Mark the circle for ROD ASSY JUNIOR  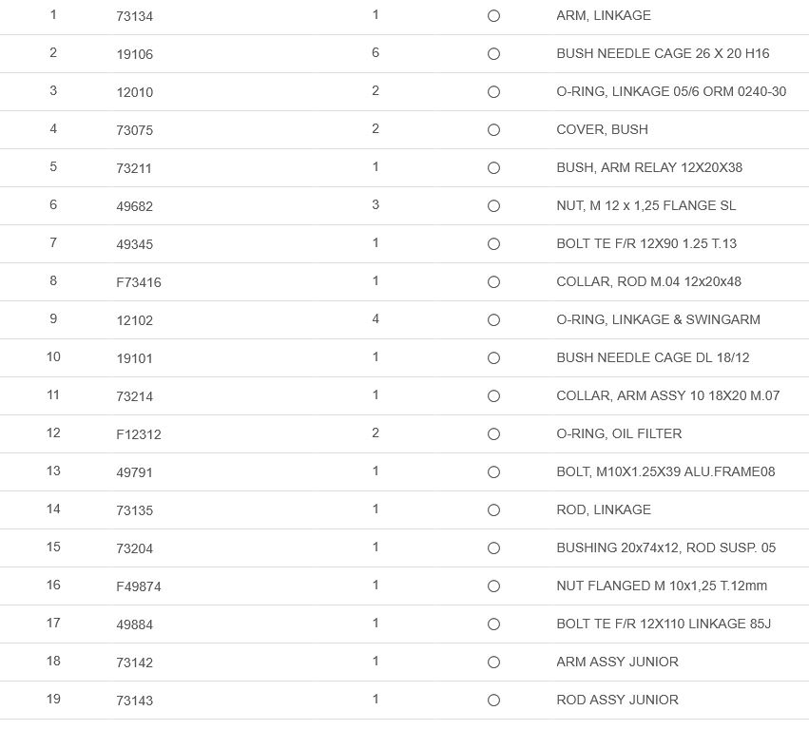click(x=493, y=701)
